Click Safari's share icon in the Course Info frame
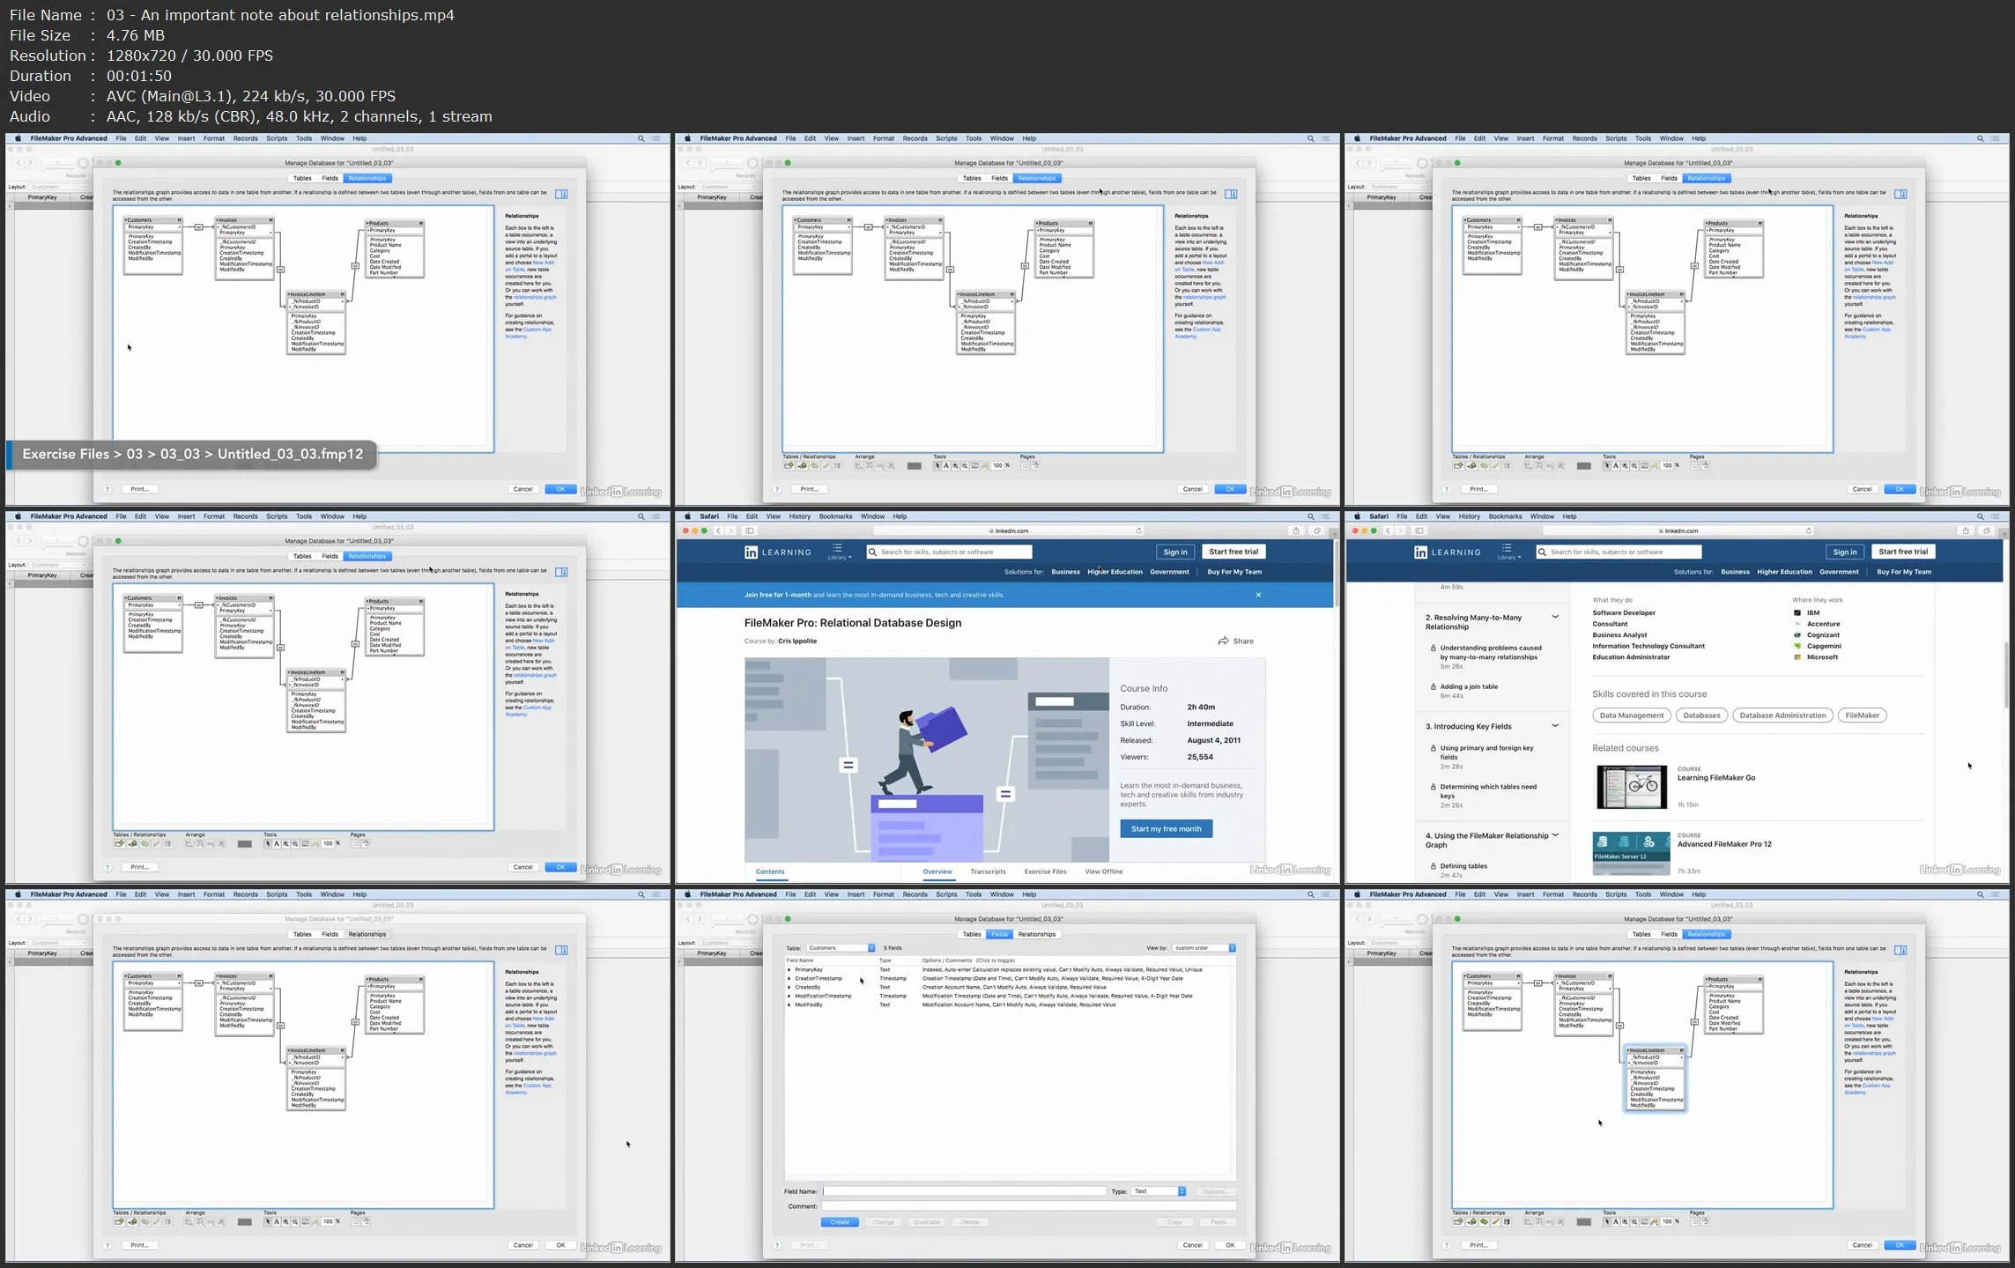 click(1296, 530)
